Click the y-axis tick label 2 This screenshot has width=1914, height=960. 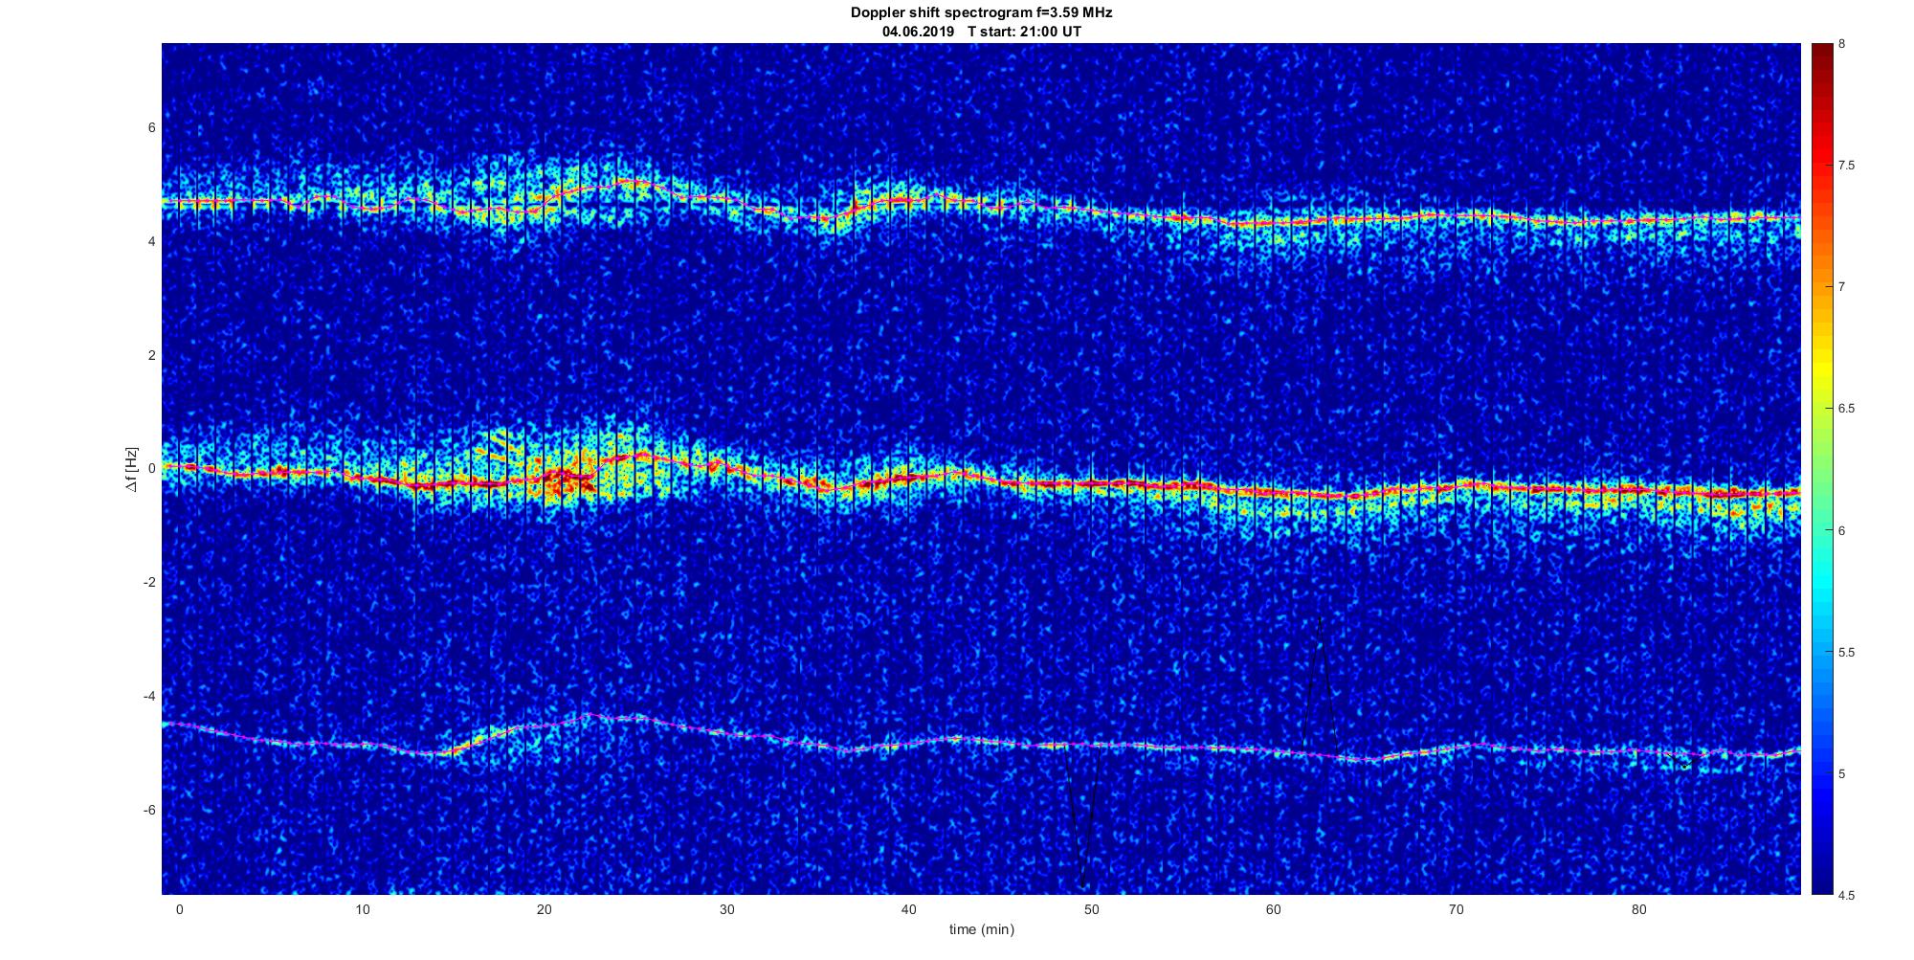pyautogui.click(x=151, y=355)
